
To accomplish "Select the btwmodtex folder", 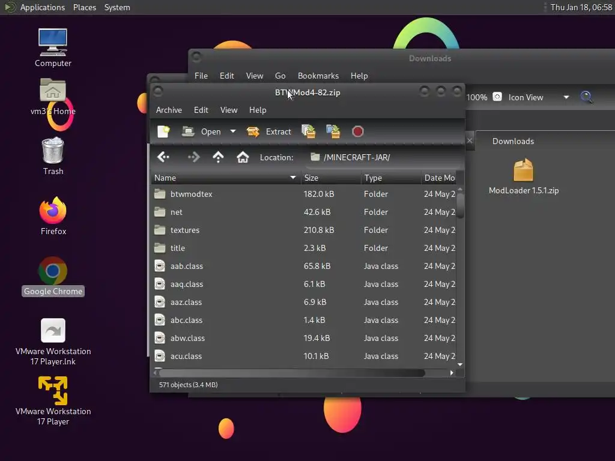I will (303, 194).
